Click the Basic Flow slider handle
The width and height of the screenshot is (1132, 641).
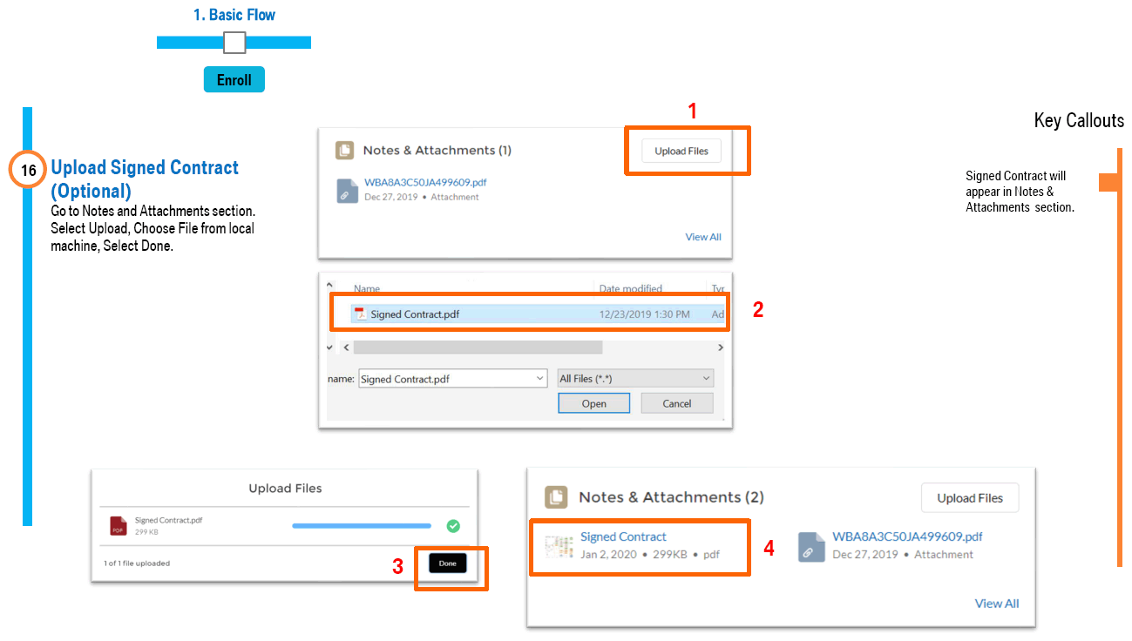(x=234, y=43)
